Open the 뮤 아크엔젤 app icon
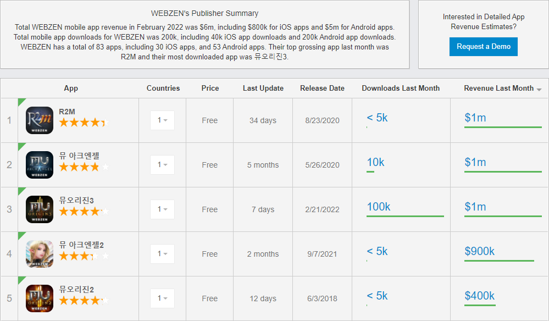 [40, 165]
